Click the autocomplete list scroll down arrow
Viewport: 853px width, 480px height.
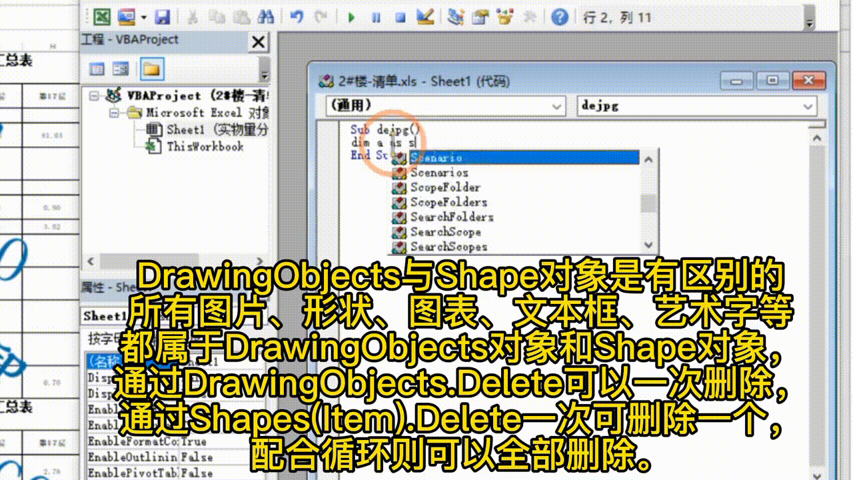[x=648, y=245]
